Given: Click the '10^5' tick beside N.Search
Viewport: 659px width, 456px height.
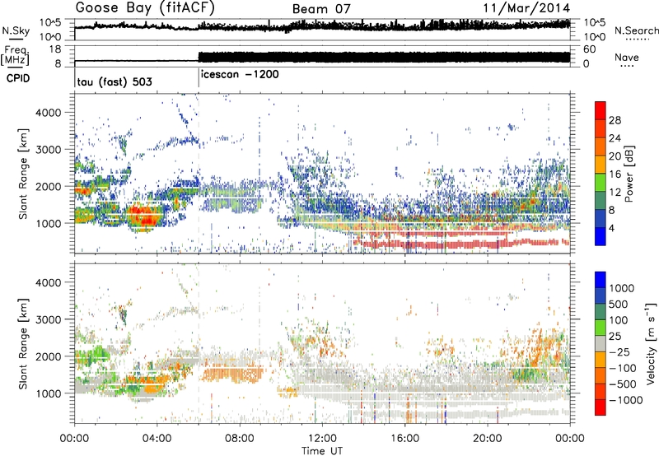Looking at the screenshot, I should click(x=594, y=23).
